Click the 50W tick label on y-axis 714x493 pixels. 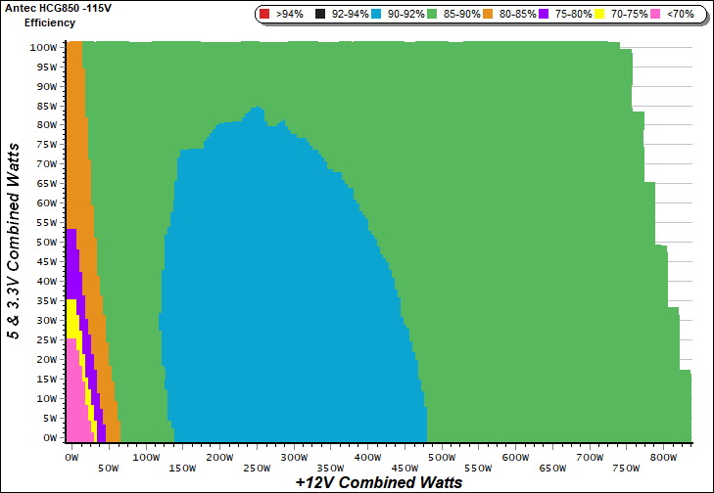click(46, 242)
